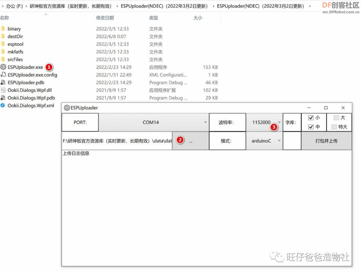Open the COM14 port dropdown
The width and height of the screenshot is (361, 273).
tap(154, 122)
